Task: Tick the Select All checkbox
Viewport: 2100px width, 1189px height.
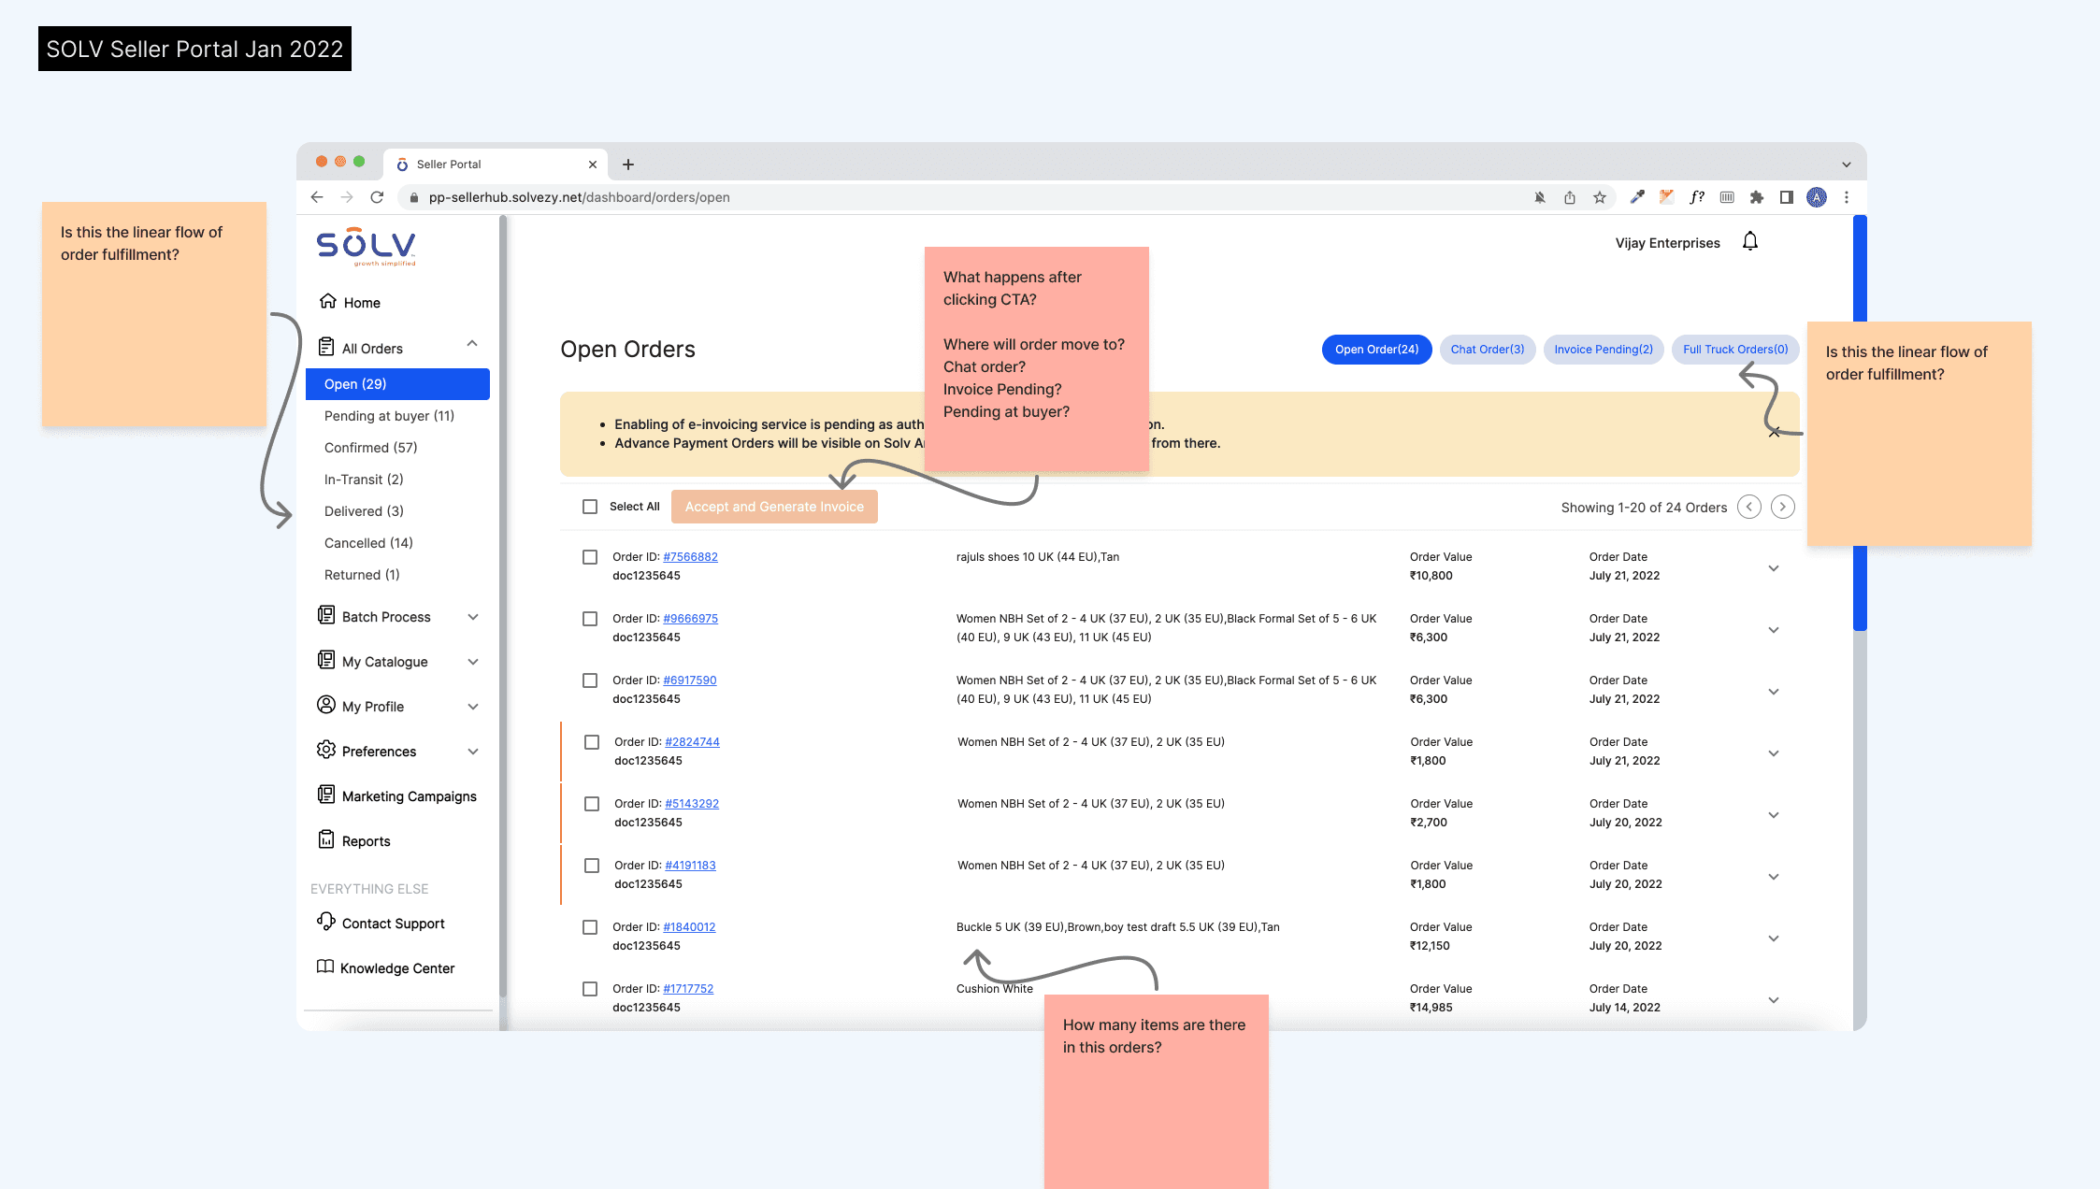Action: point(590,507)
